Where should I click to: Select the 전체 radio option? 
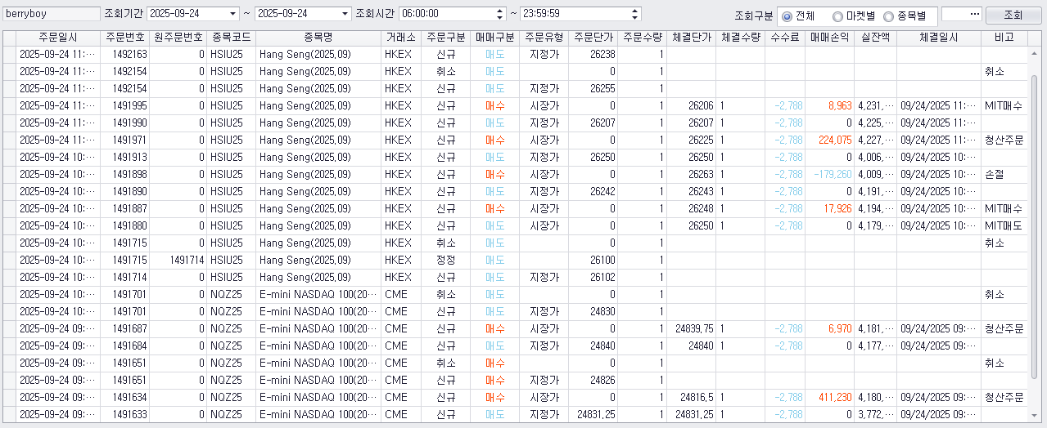799,16
